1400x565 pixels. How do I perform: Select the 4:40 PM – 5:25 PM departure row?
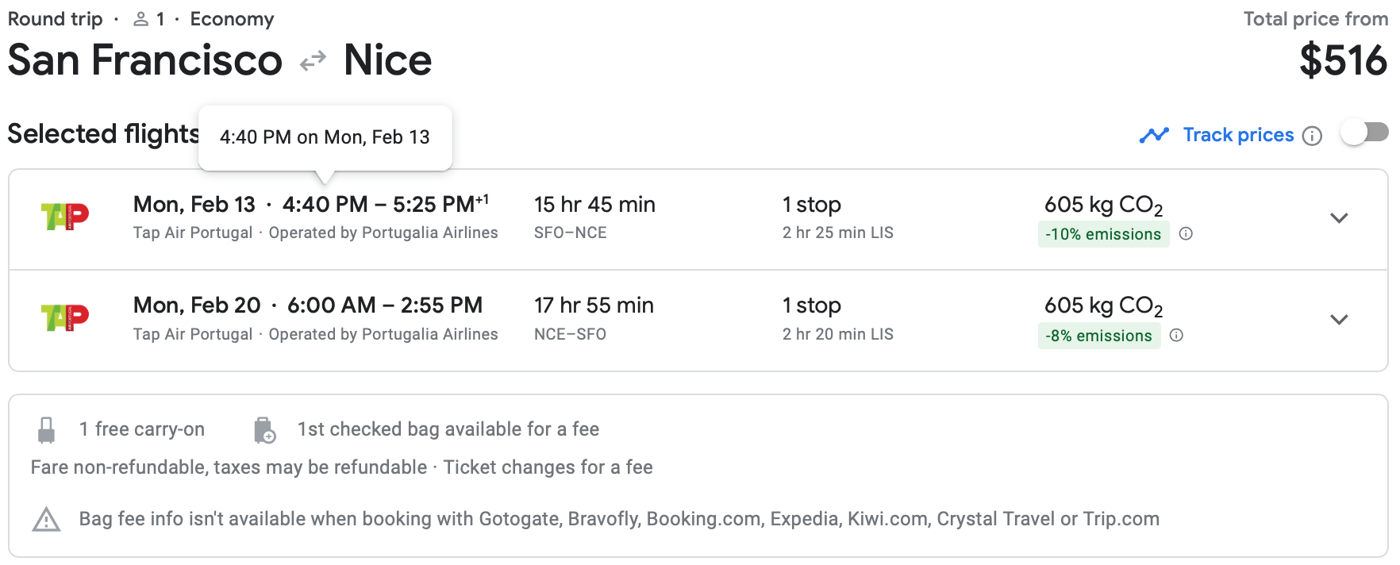698,219
